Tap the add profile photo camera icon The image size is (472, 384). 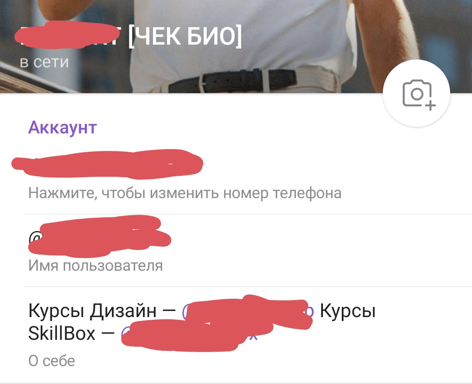click(416, 93)
